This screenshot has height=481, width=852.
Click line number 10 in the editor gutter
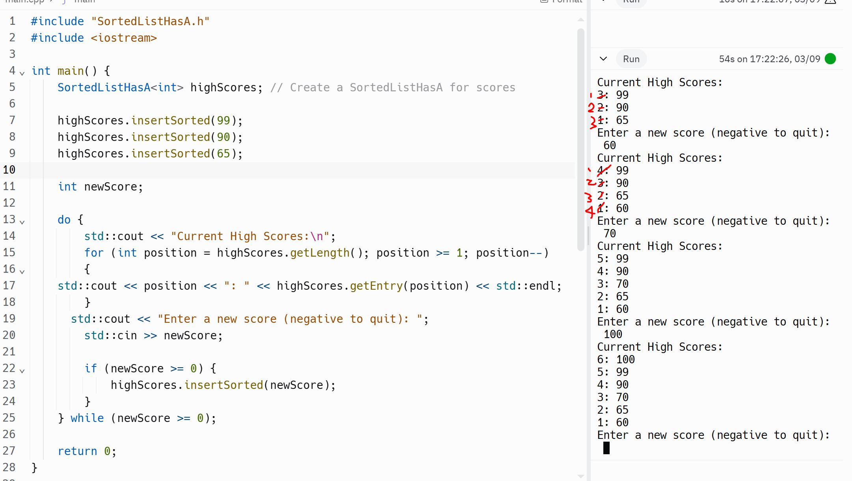[9, 170]
